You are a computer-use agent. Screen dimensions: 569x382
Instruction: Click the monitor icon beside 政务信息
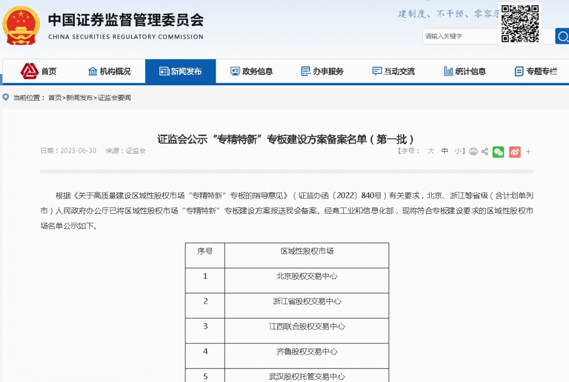pyautogui.click(x=235, y=71)
